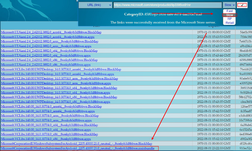Open the WindowsSubsystemForAndroid BlockMap link

coord(77,144)
